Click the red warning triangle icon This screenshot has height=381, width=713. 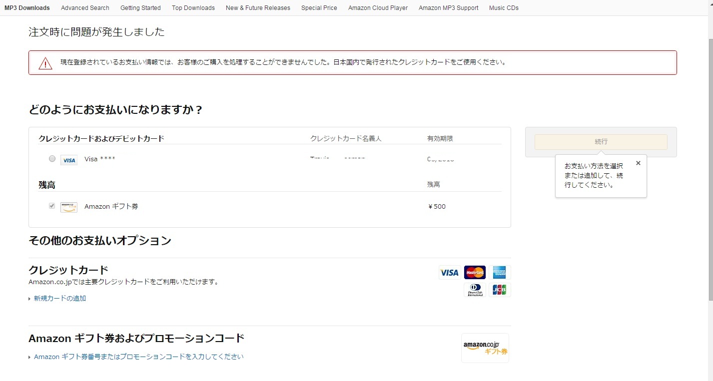click(45, 63)
